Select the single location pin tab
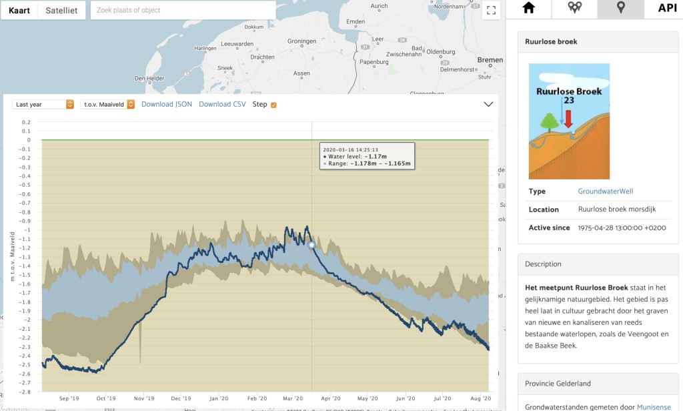The height and width of the screenshot is (411, 683). (620, 8)
